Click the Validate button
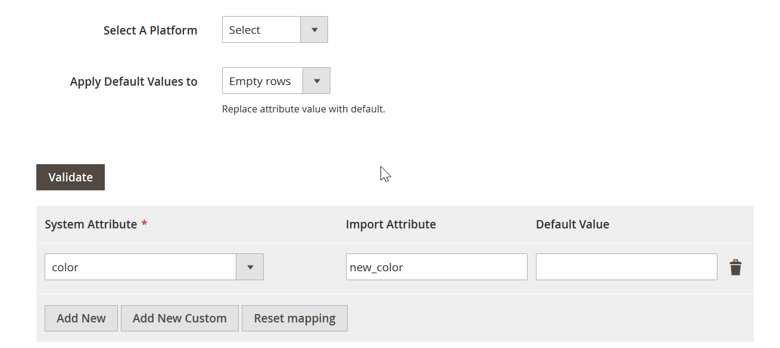This screenshot has height=348, width=780. pos(70,177)
